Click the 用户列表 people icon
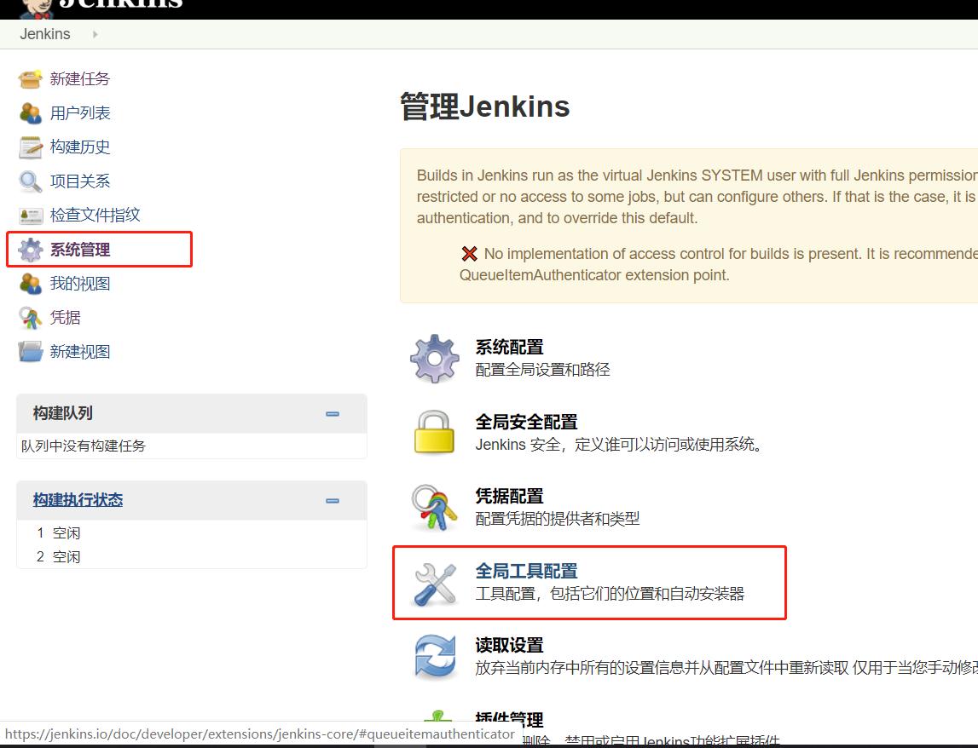 pos(30,112)
